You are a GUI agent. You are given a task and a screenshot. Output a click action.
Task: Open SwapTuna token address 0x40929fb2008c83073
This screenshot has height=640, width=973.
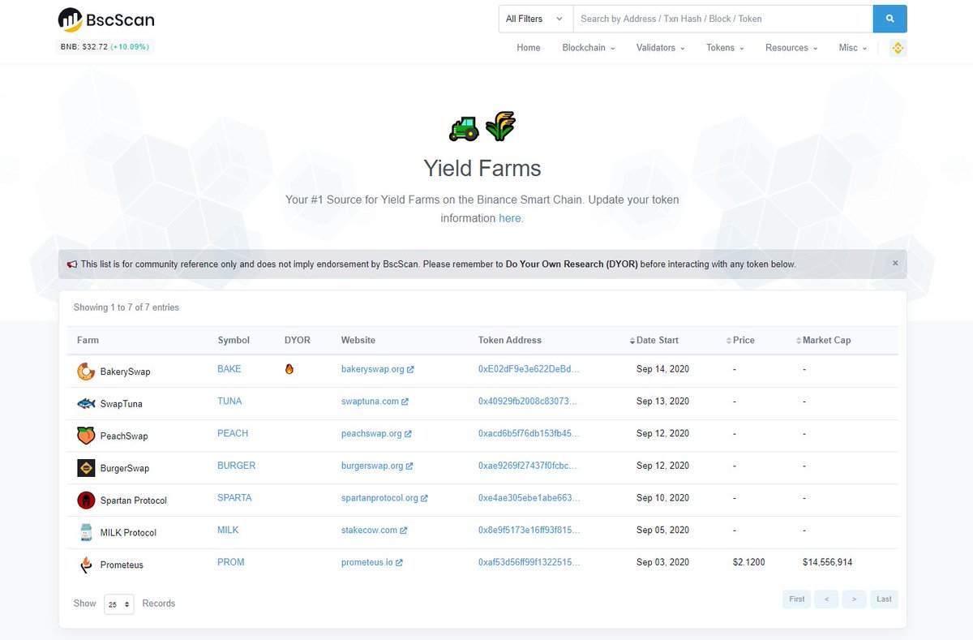tap(529, 402)
